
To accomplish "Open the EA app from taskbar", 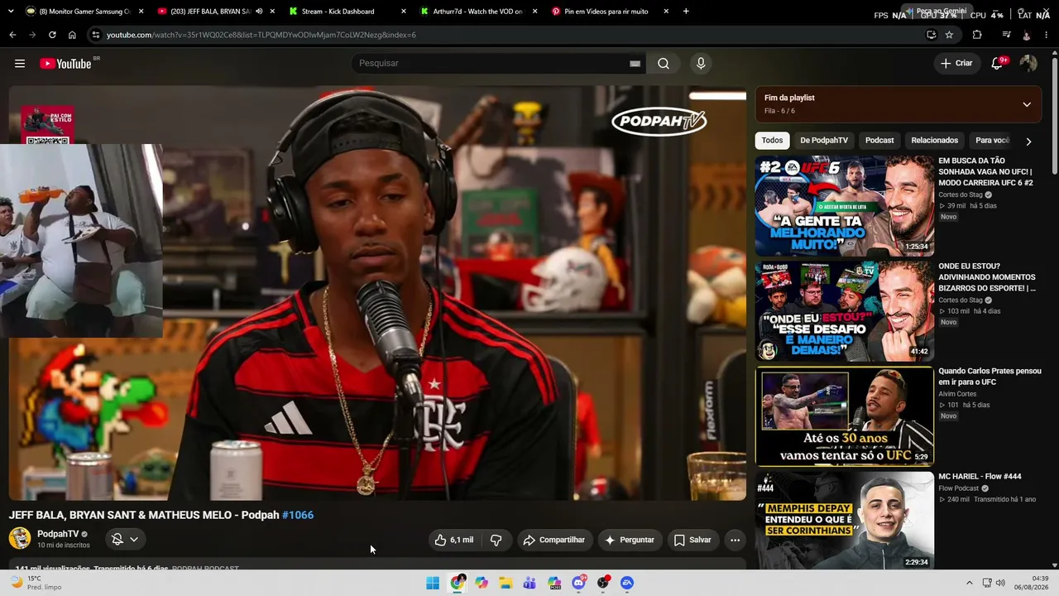I will point(627,583).
